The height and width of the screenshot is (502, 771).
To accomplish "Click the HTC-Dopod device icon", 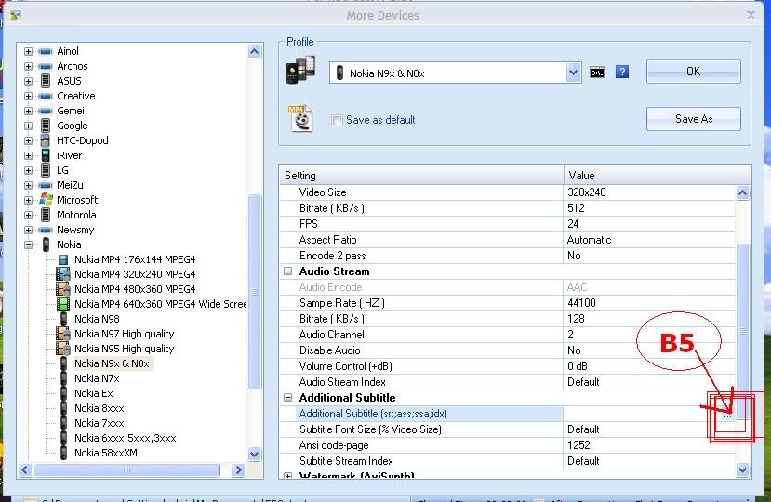I will pos(46,140).
